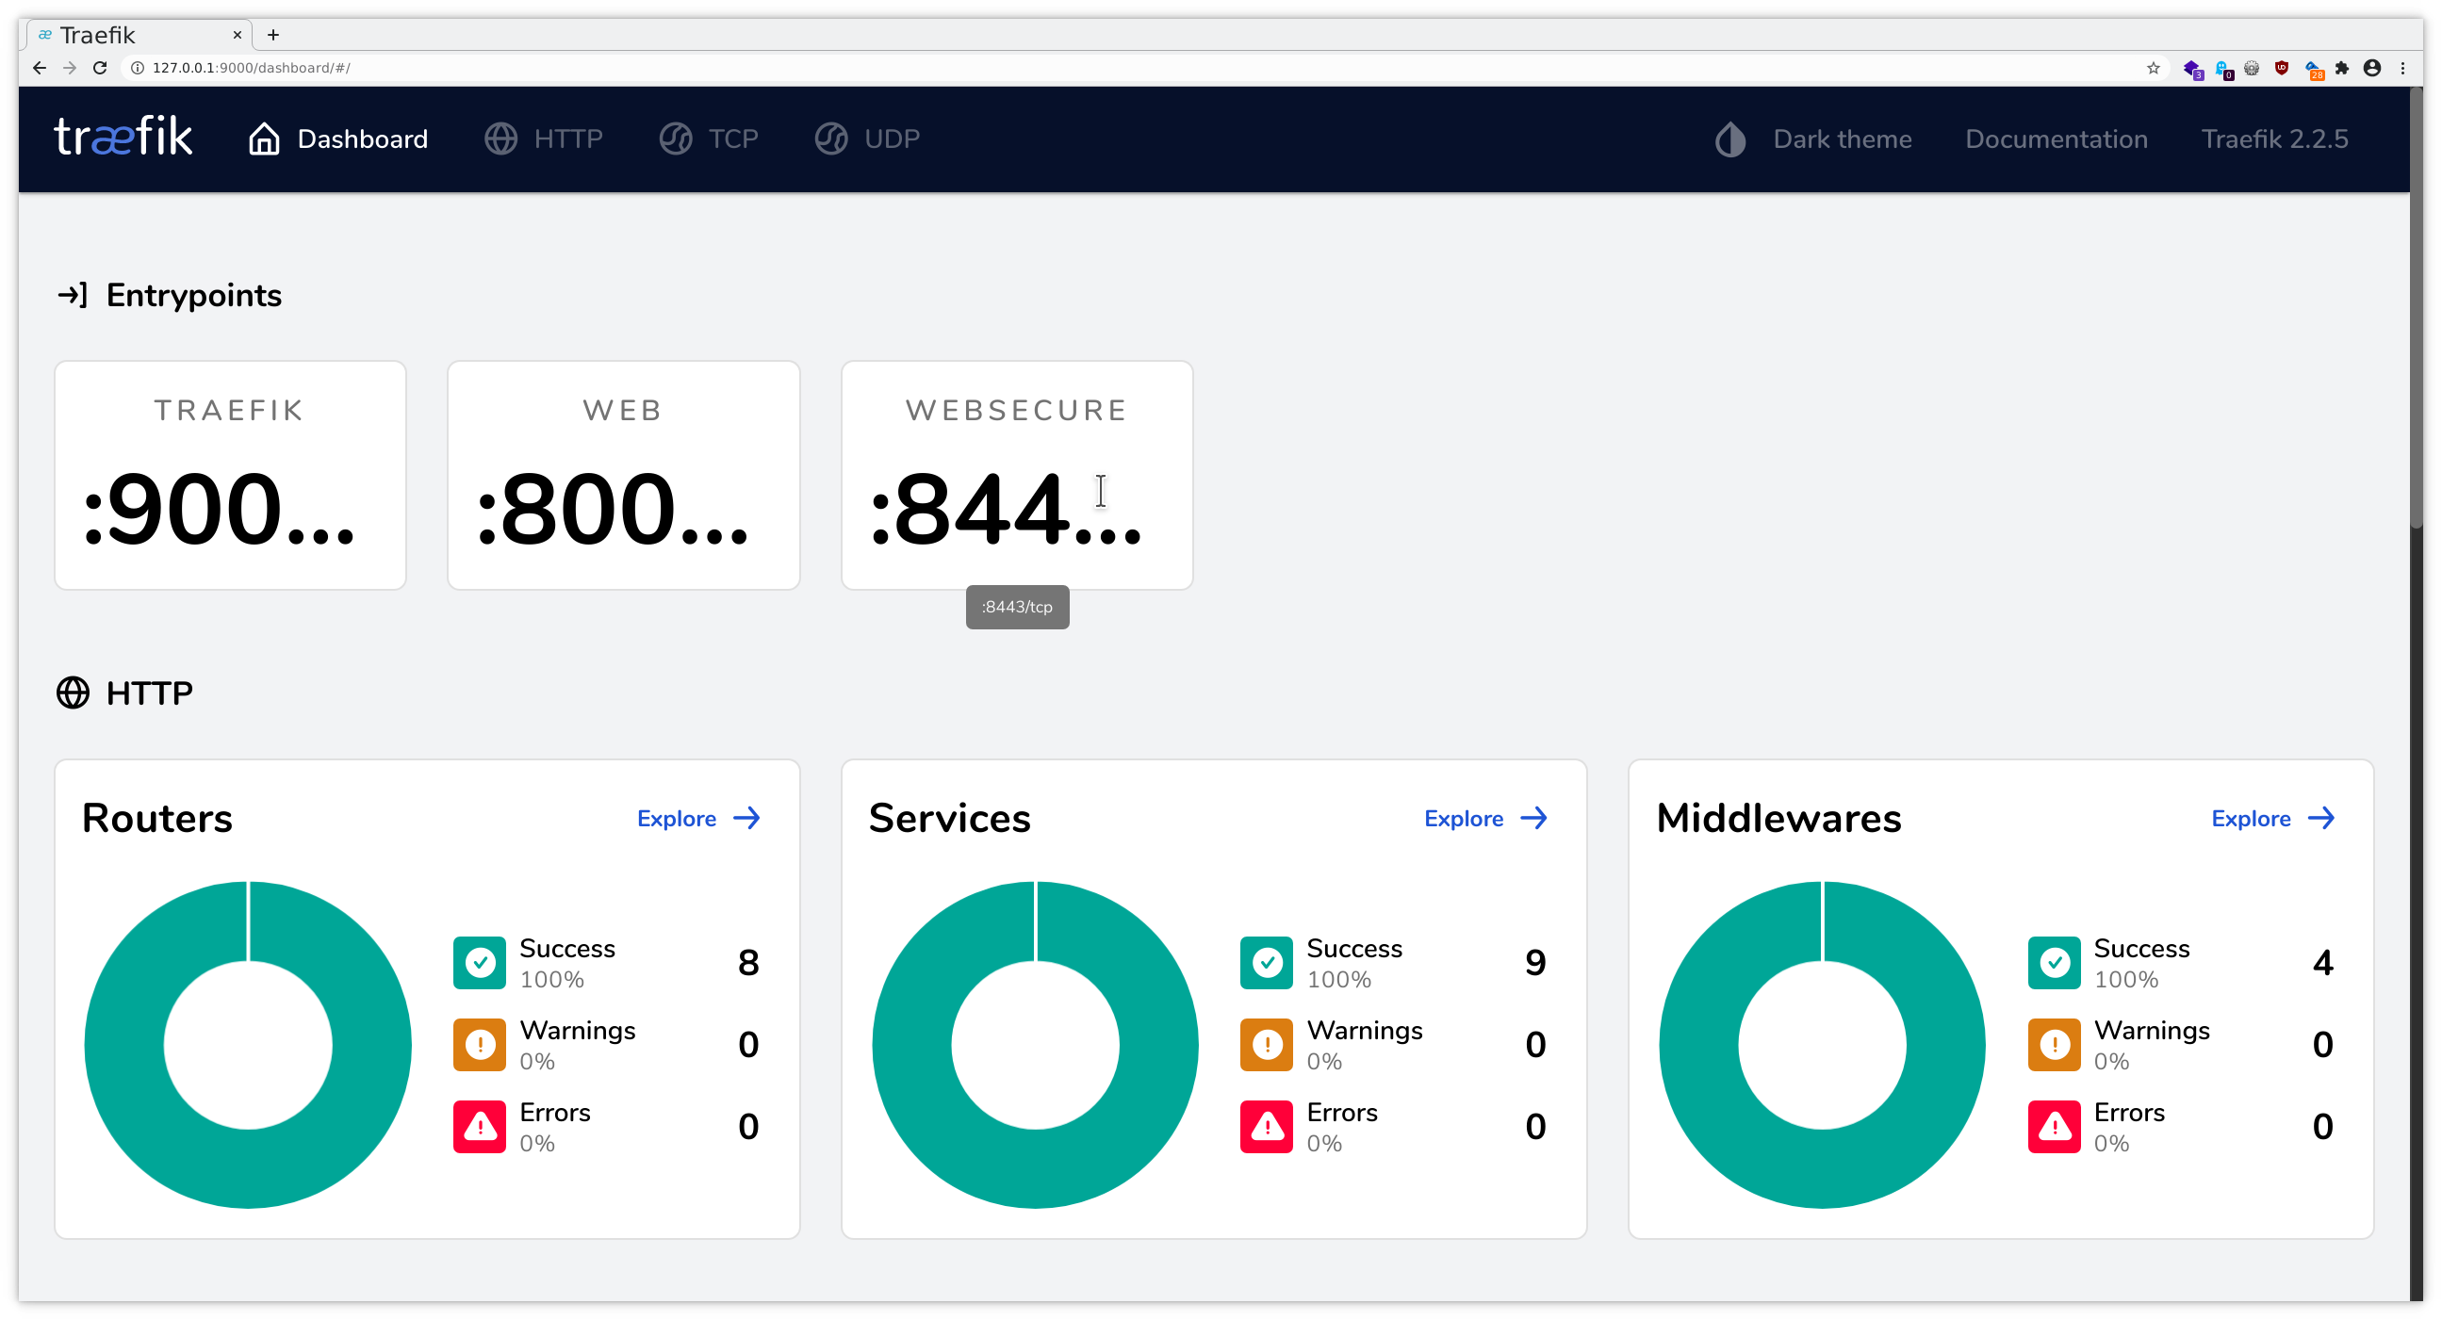The width and height of the screenshot is (2442, 1320).
Task: Select the Dashboard home icon
Action: (x=264, y=139)
